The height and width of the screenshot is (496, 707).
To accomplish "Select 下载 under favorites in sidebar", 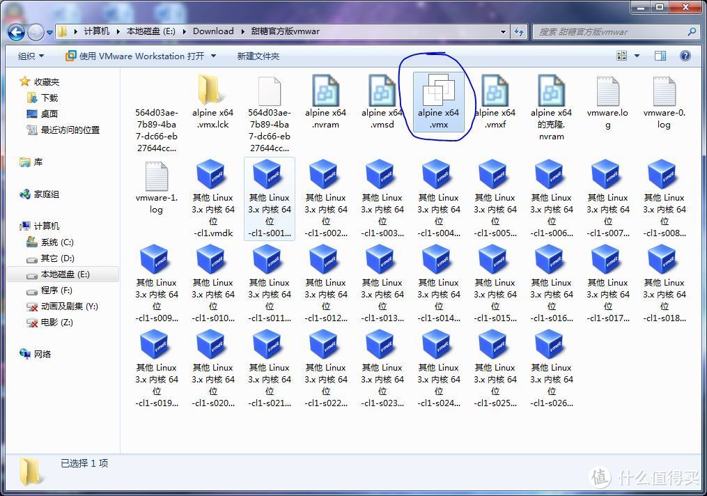I will pyautogui.click(x=49, y=98).
